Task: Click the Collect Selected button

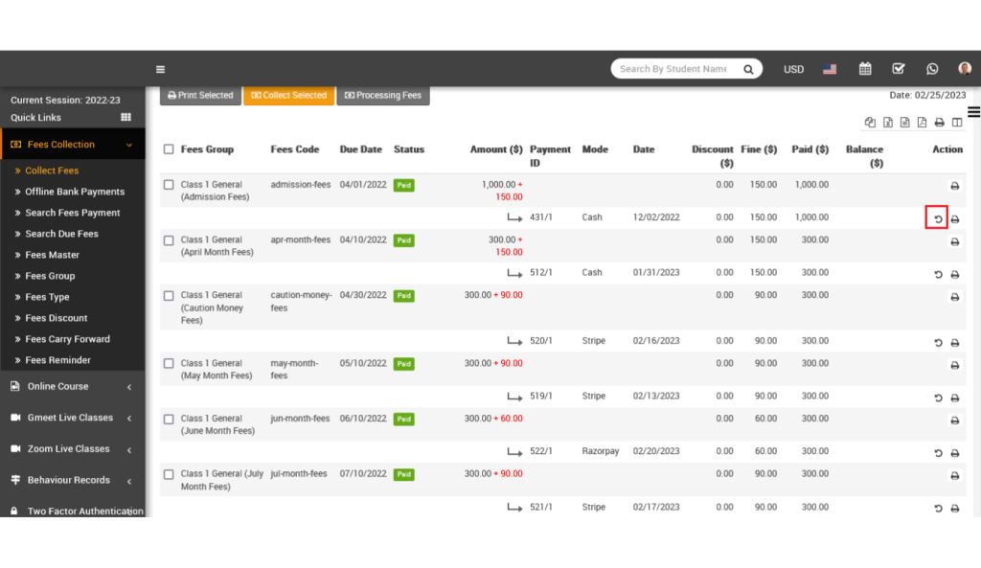Action: [289, 95]
